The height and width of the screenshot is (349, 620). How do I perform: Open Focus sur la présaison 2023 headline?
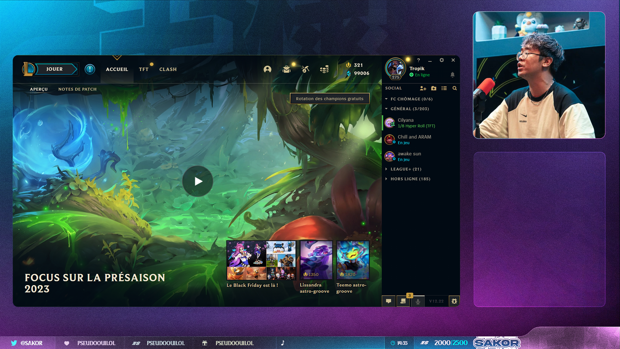coord(95,283)
